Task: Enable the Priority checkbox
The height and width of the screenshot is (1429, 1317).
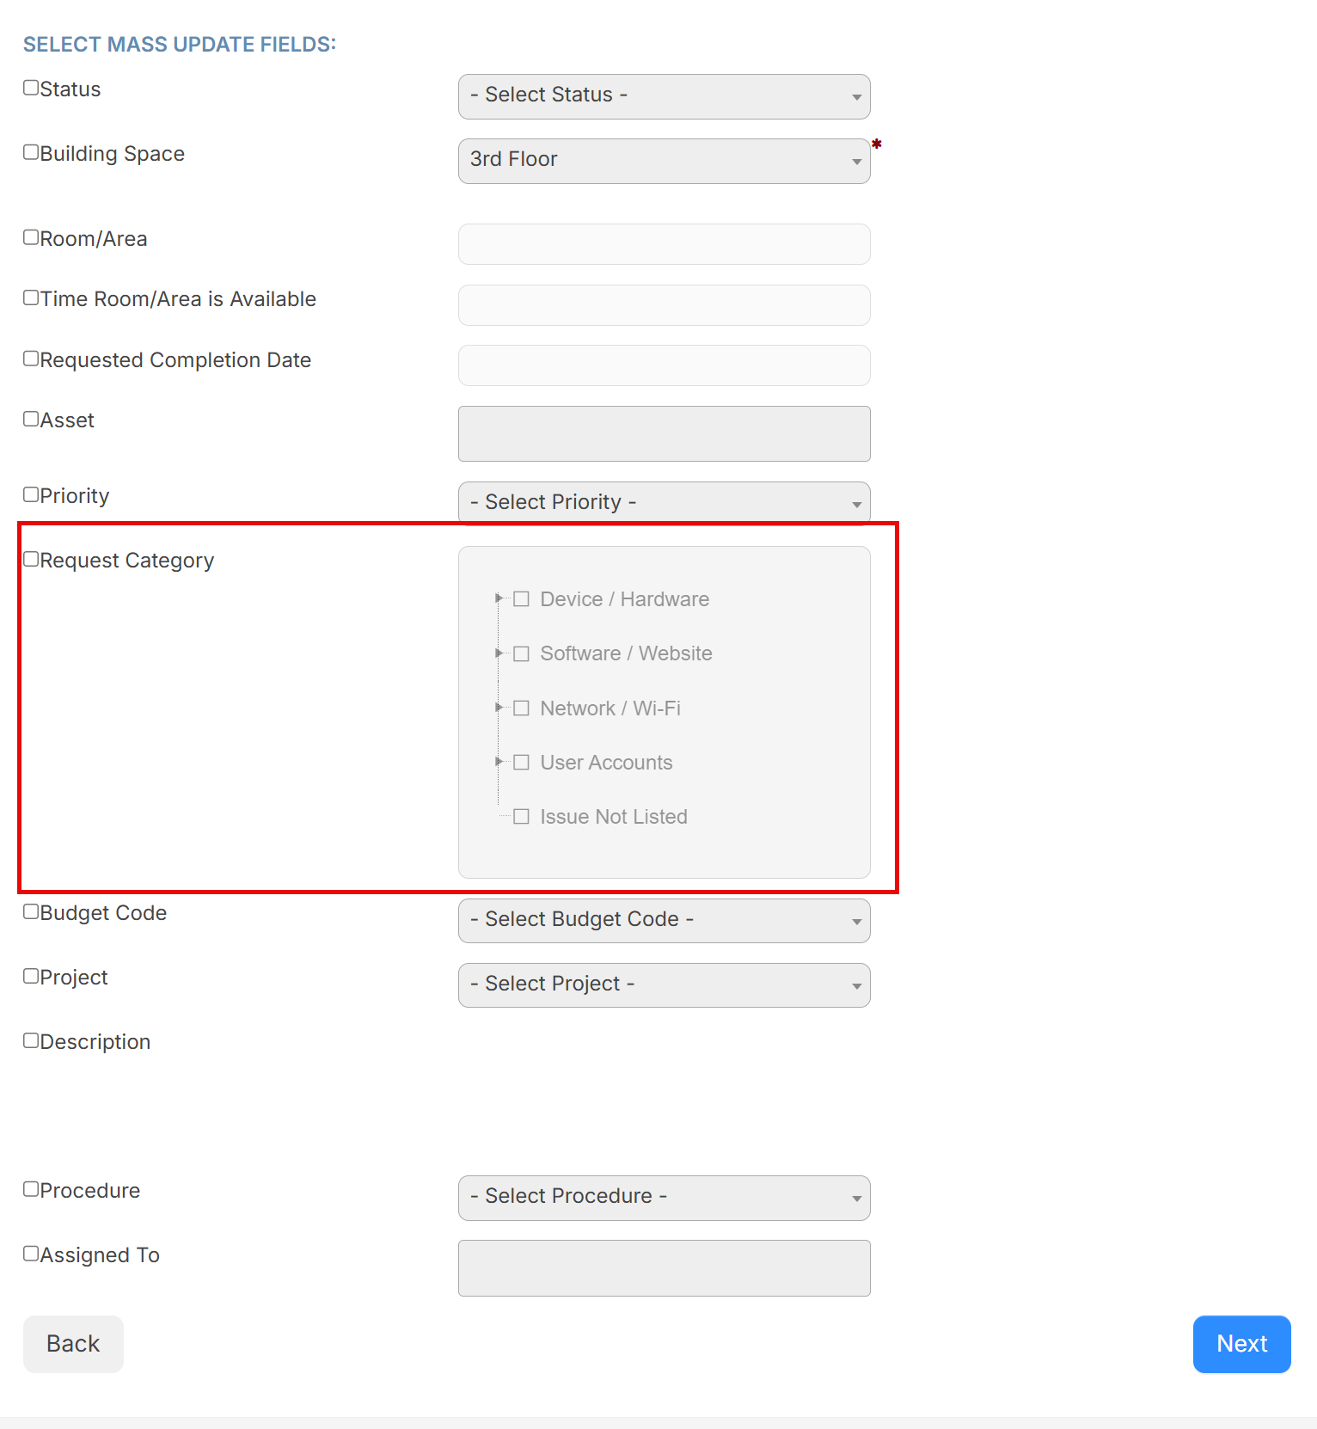Action: tap(31, 494)
